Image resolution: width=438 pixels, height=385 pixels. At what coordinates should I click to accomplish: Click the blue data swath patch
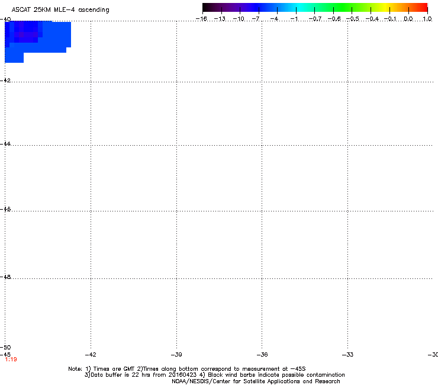click(x=38, y=42)
